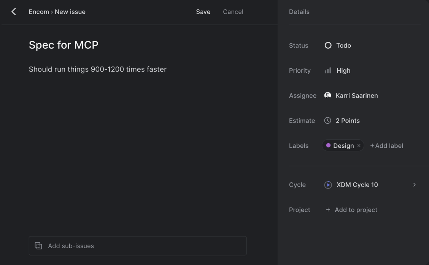Expand the XDM Cycle 10 chevron
This screenshot has height=265, width=429.
pos(414,185)
